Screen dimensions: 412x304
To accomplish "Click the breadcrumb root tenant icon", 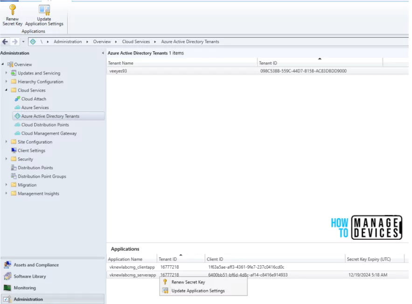I will [33, 41].
